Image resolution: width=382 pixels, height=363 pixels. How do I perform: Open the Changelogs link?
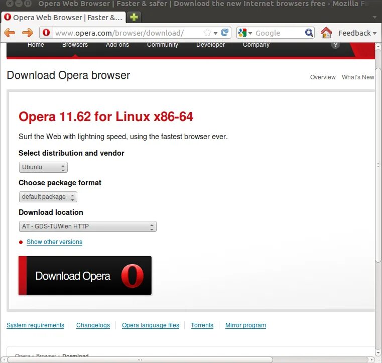coord(93,325)
